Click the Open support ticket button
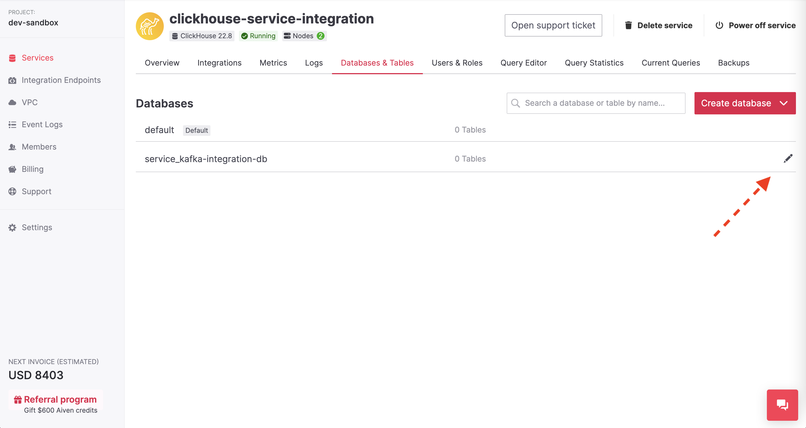 [553, 25]
